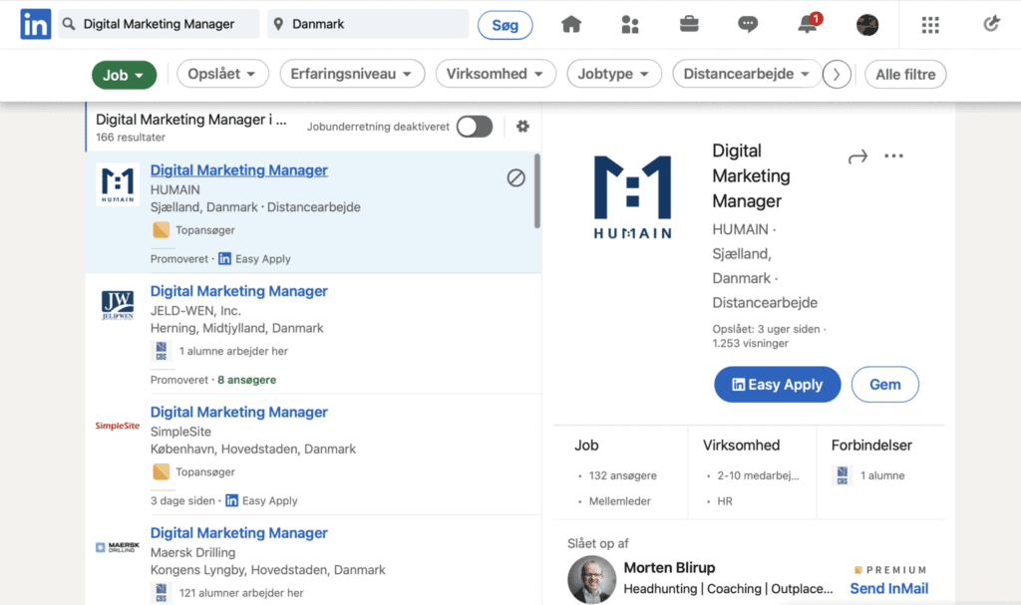Show more filters with the right chevron
The width and height of the screenshot is (1021, 605).
pos(837,75)
